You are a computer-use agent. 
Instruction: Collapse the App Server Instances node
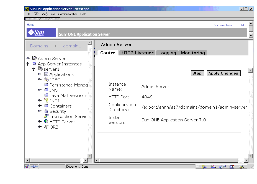28,64
